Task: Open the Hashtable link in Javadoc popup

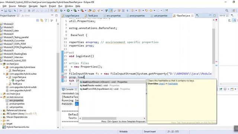Action: tap(173, 84)
